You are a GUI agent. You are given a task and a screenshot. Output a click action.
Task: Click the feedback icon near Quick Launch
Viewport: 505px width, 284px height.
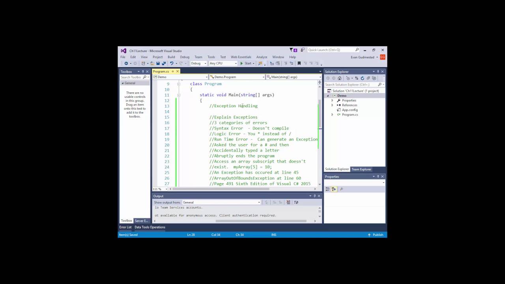pyautogui.click(x=303, y=50)
